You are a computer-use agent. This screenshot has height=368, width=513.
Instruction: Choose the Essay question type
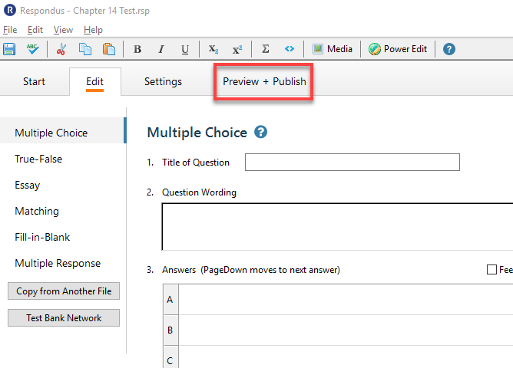pyautogui.click(x=27, y=185)
